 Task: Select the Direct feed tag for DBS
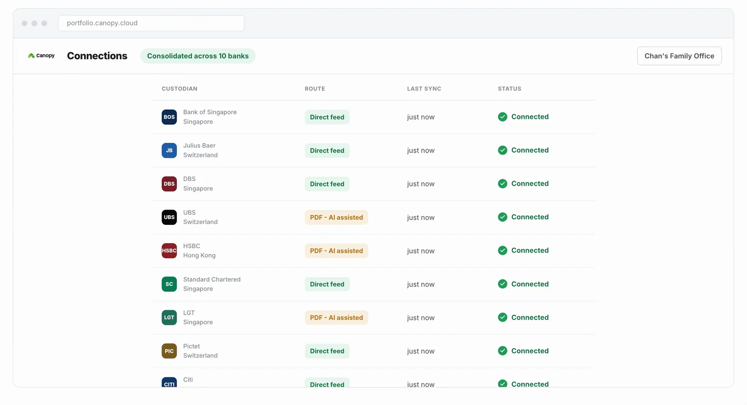(x=327, y=184)
